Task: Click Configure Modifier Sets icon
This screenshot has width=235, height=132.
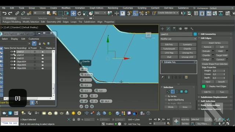Action: (187, 77)
